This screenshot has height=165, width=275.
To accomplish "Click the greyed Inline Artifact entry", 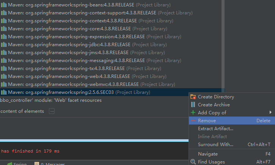I will click(x=232, y=137).
